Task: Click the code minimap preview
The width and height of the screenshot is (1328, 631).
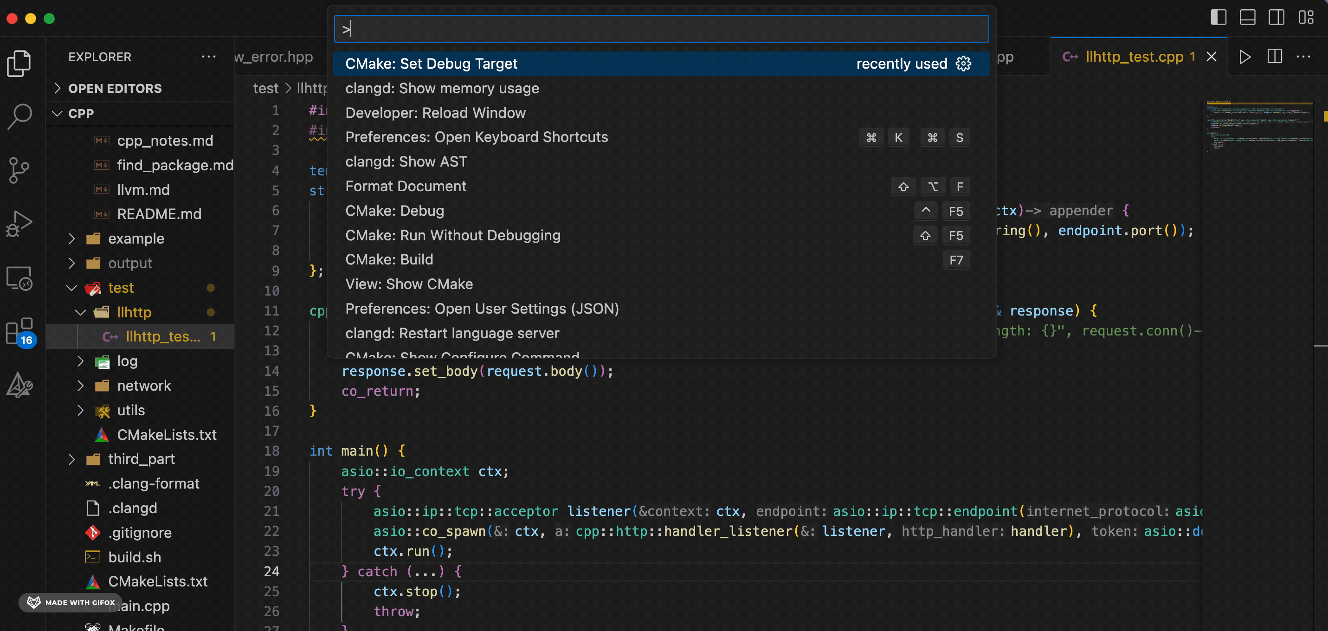Action: (1258, 126)
